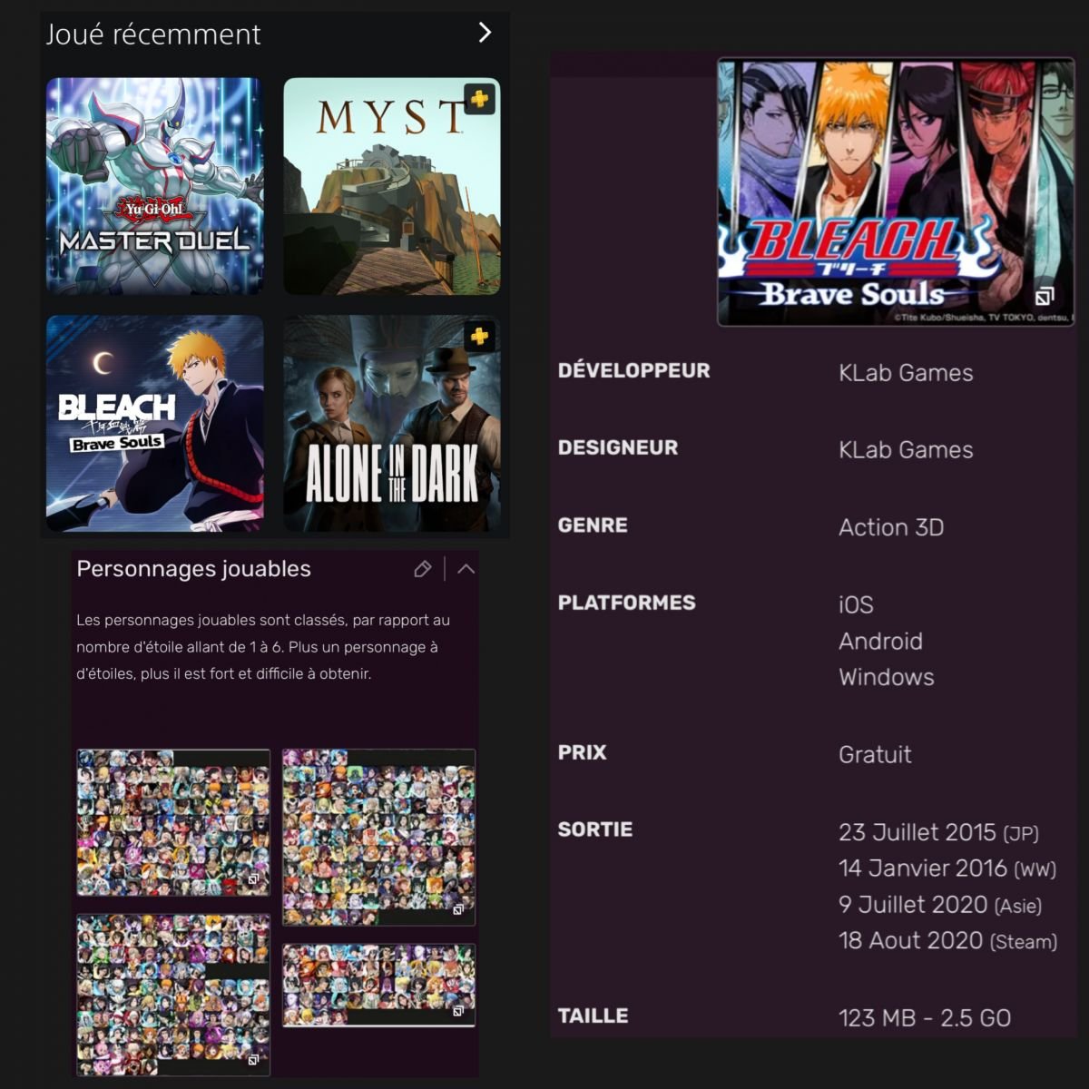Image resolution: width=1089 pixels, height=1089 pixels.
Task: Click the 'GENRE' label
Action: [592, 525]
